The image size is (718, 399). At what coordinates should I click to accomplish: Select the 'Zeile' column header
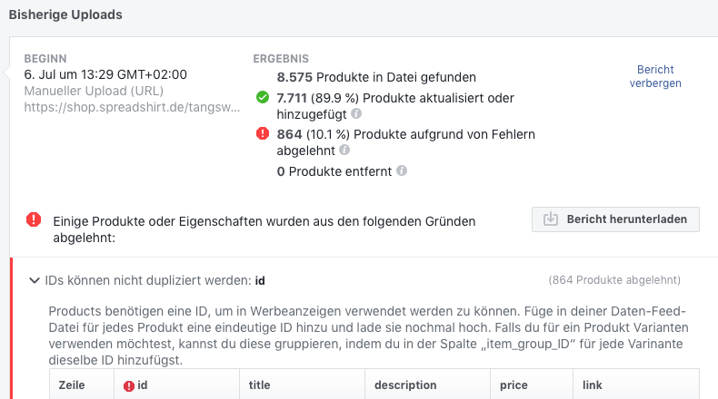(x=72, y=385)
